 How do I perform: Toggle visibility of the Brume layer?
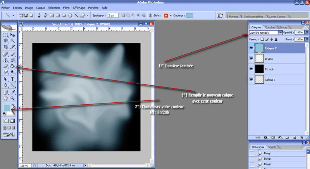251,58
